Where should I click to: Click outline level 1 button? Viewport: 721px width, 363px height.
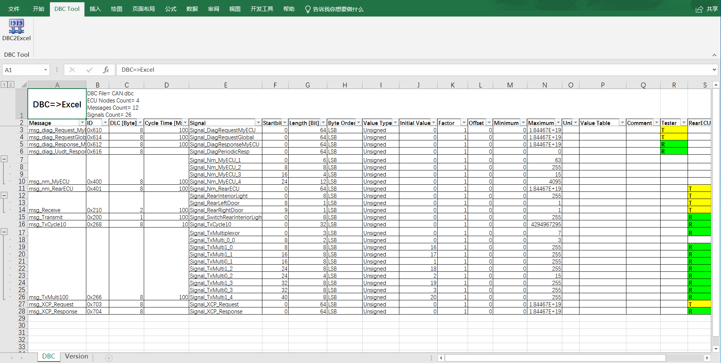click(4, 85)
